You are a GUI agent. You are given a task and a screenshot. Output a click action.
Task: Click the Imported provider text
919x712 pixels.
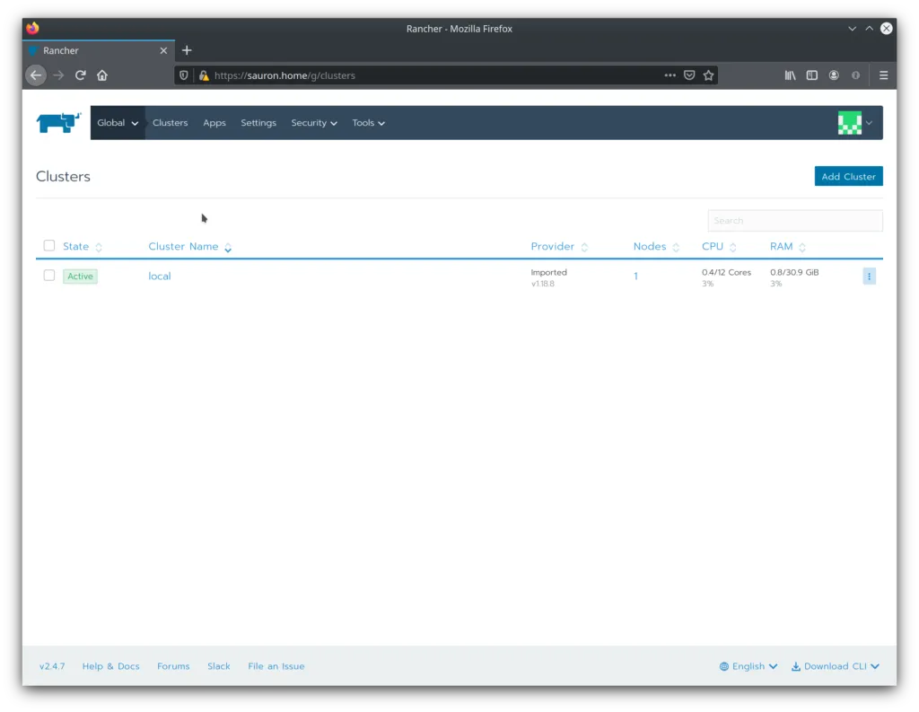(x=548, y=272)
